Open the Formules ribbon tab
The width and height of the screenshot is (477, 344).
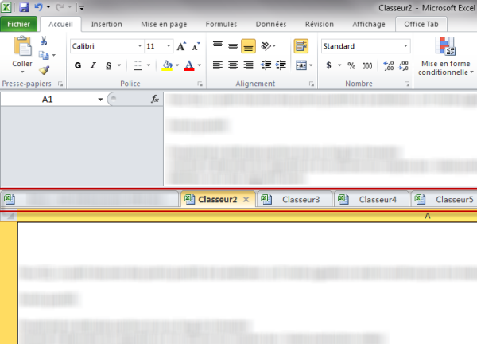pyautogui.click(x=221, y=24)
